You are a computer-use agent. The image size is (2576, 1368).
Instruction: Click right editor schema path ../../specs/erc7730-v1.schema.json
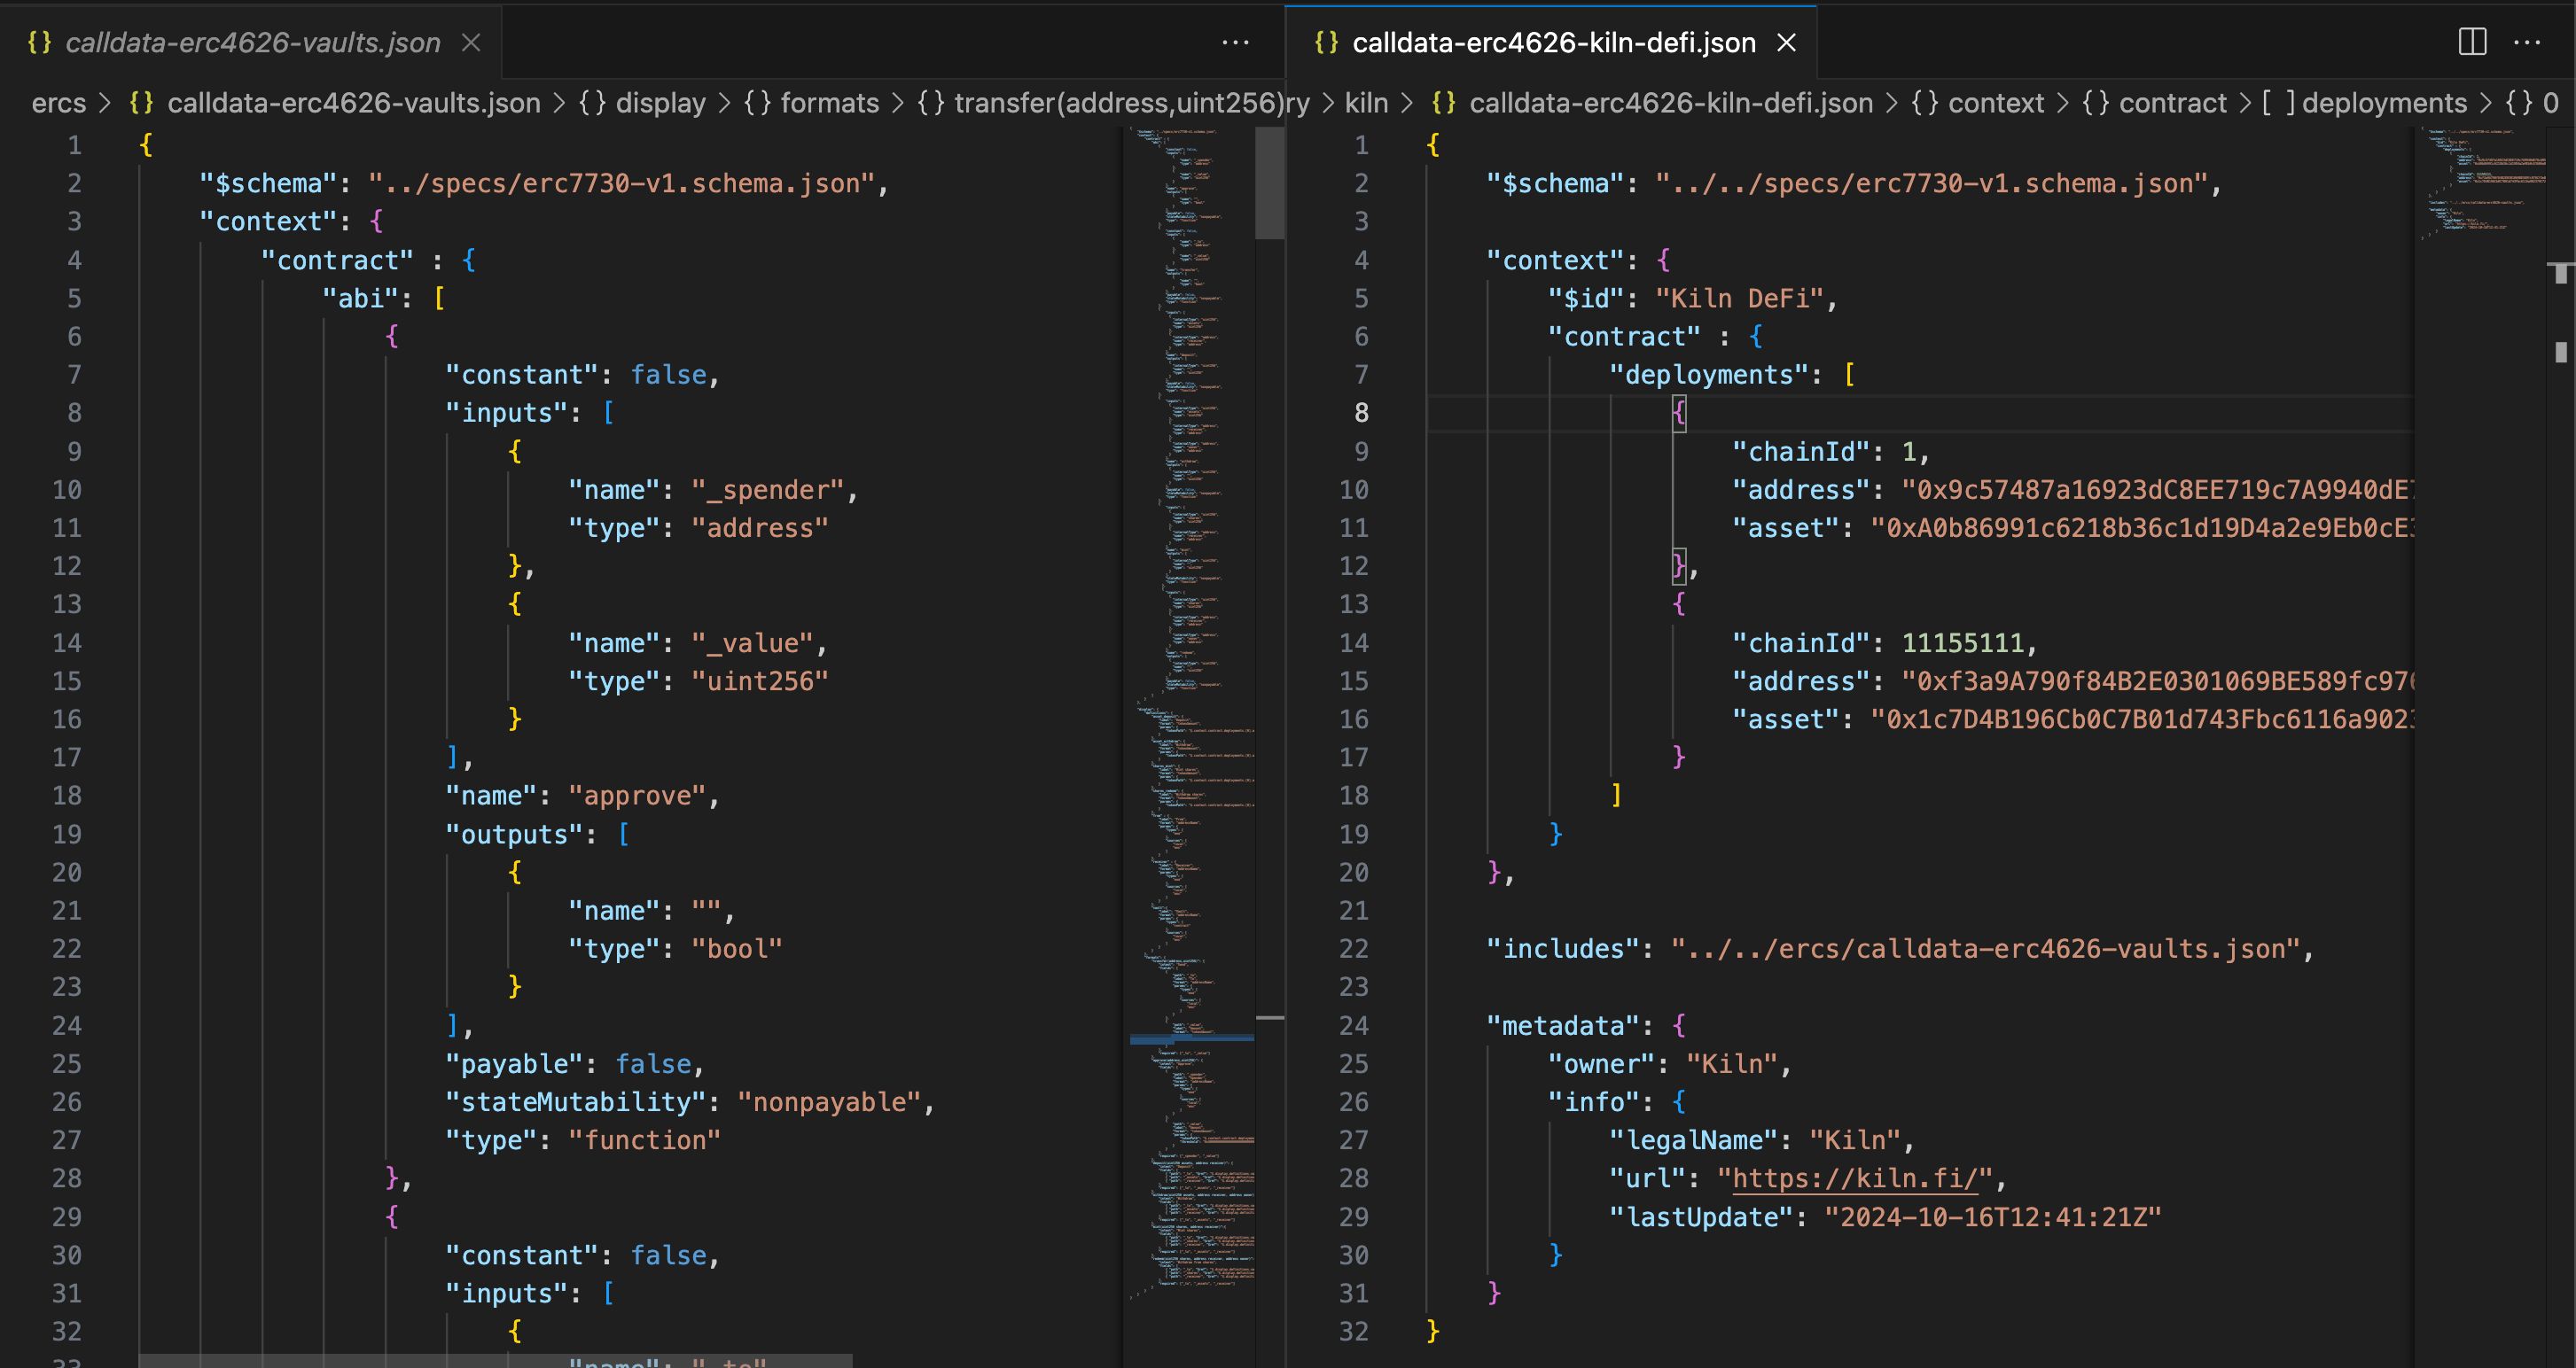tap(1931, 183)
